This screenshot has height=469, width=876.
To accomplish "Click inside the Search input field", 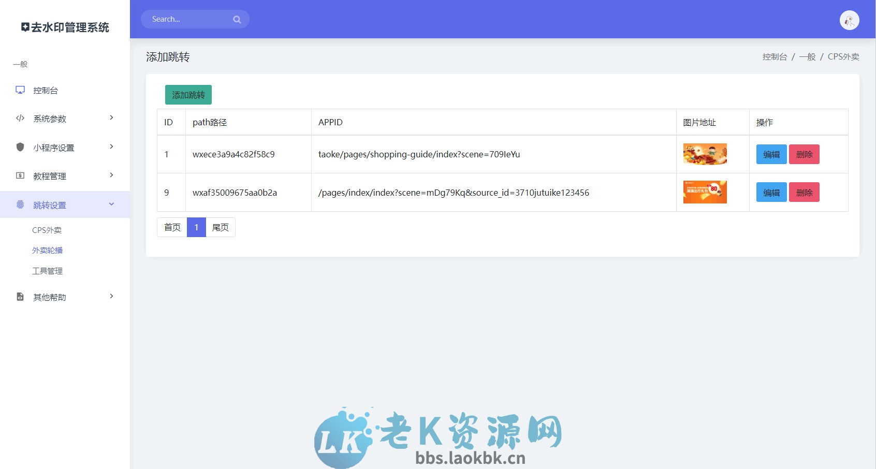I will [x=186, y=19].
